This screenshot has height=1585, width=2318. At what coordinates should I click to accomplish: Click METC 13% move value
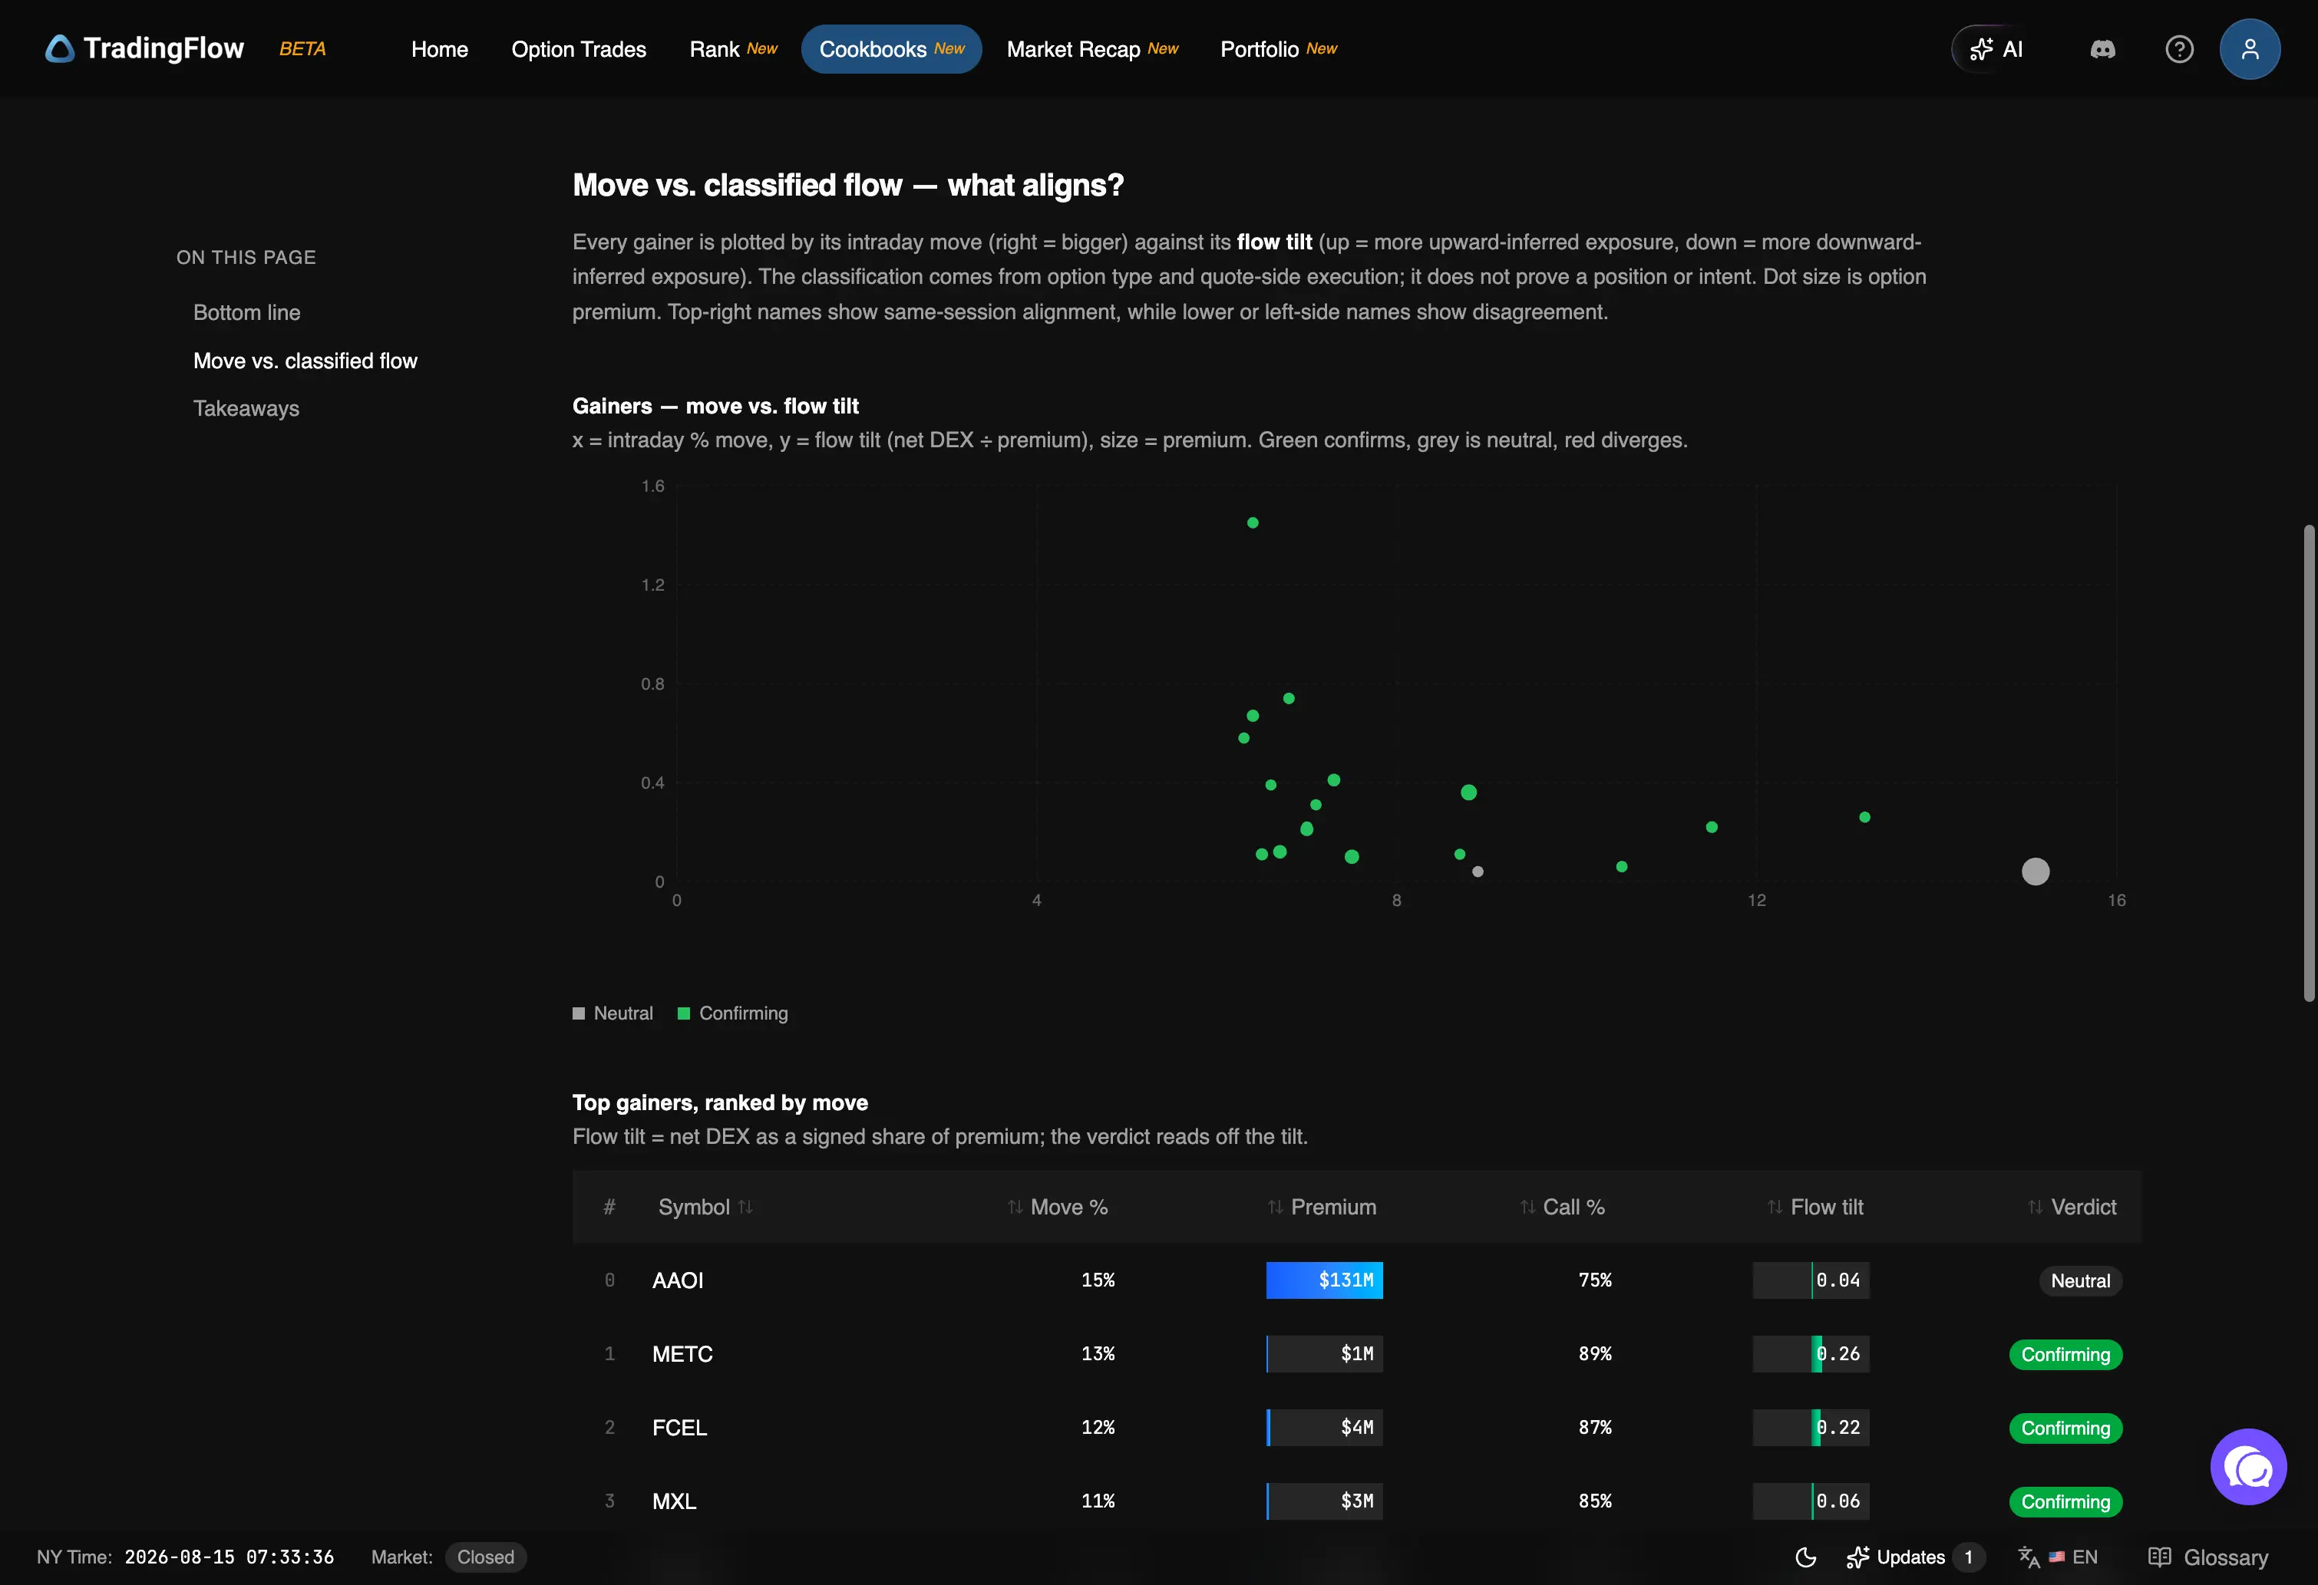click(x=1098, y=1354)
